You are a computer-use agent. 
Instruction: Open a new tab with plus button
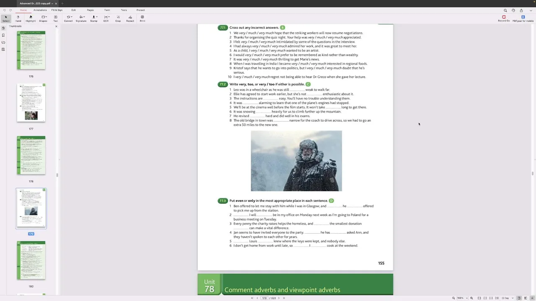coord(62,3)
